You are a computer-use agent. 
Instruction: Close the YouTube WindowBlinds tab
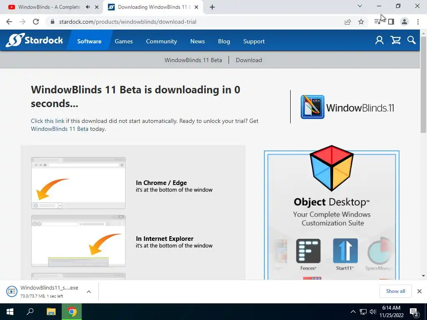coord(97,7)
